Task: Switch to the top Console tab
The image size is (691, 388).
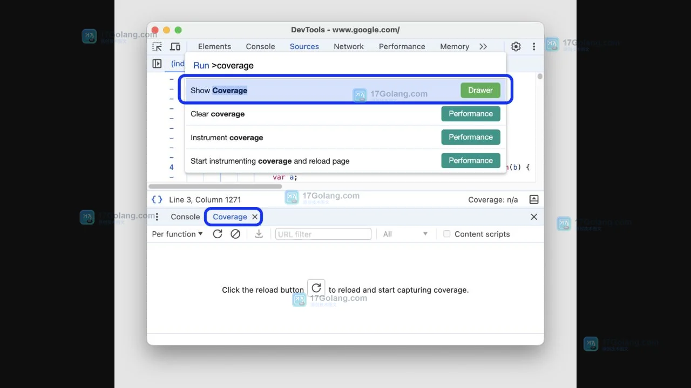Action: click(260, 46)
